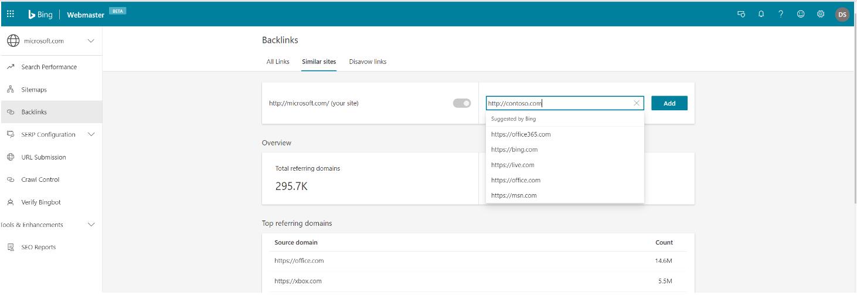
Task: Click the https://office.com row in Top referring domains
Action: [x=478, y=261]
